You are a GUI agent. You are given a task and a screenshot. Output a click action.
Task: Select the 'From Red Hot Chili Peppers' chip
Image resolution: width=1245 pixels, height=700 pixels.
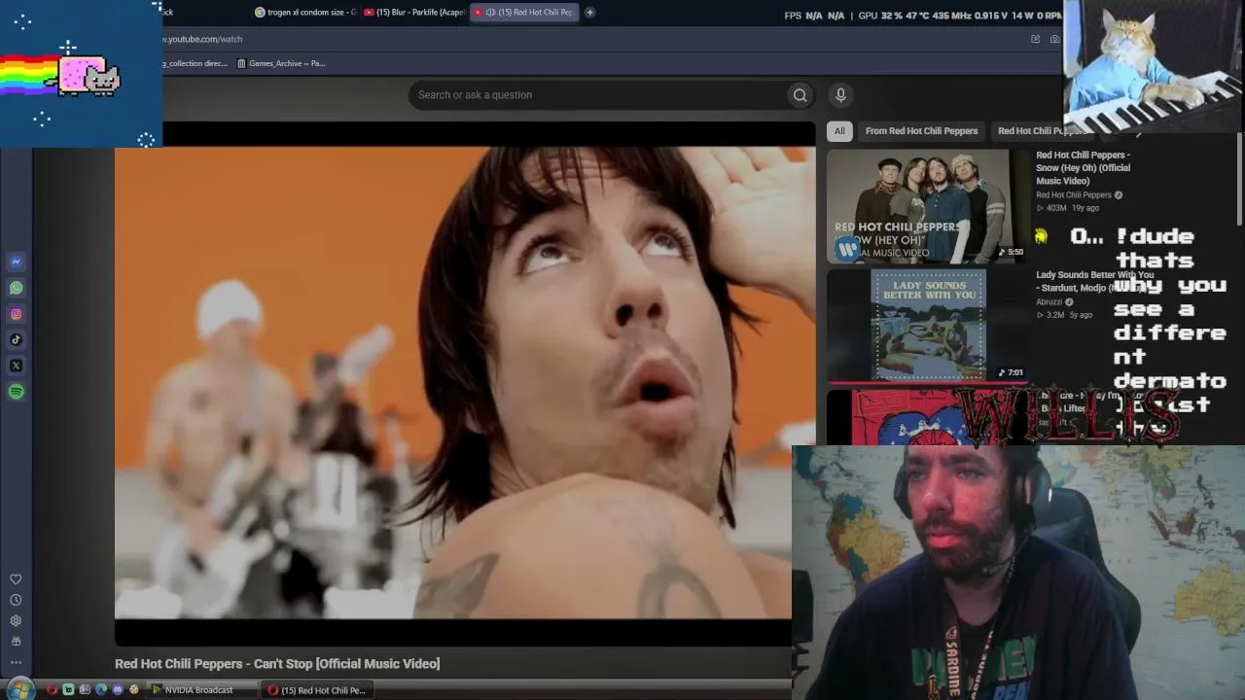pos(921,131)
